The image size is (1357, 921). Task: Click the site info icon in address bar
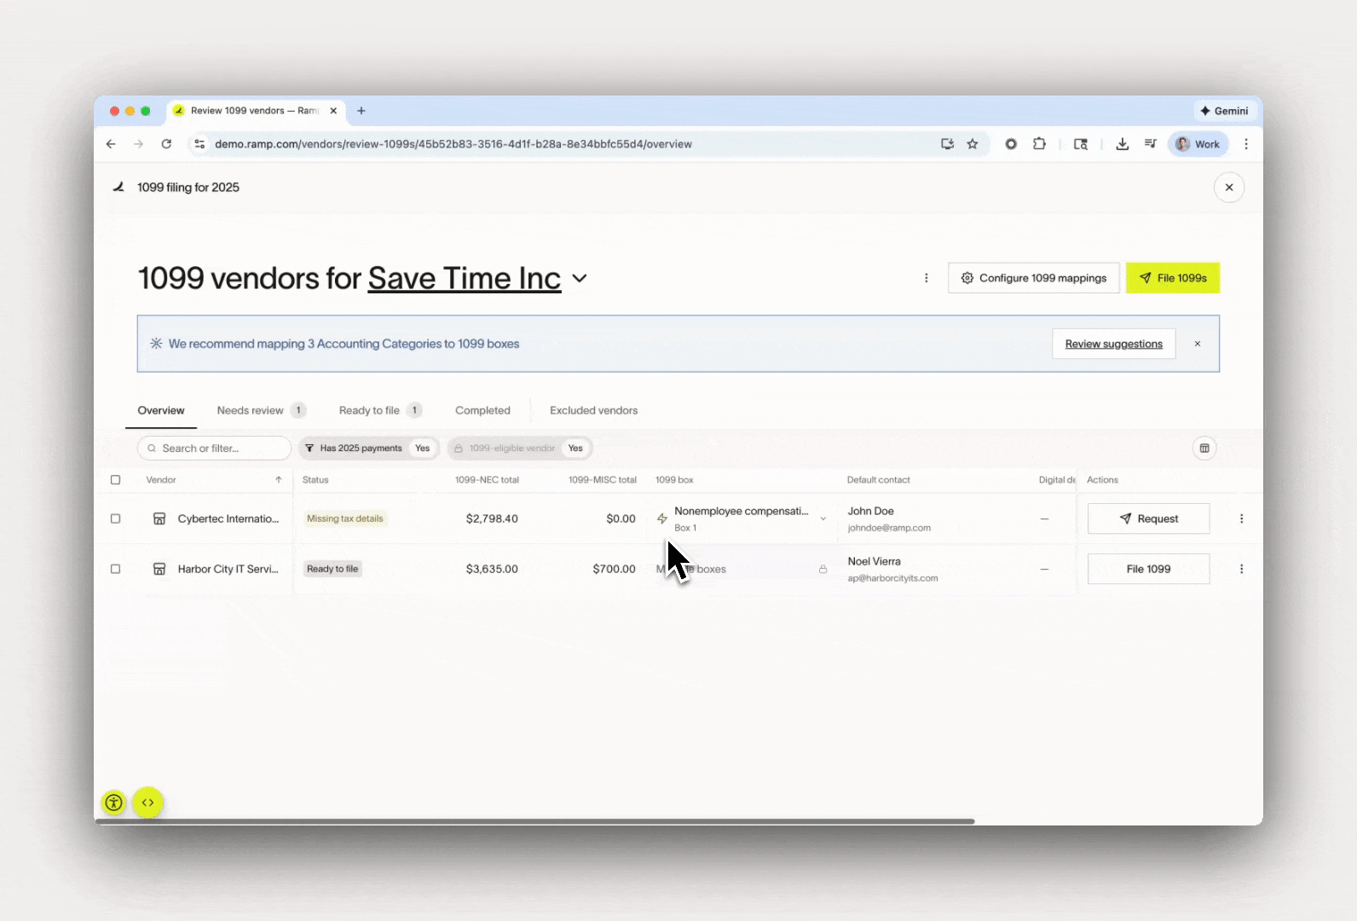click(x=199, y=144)
